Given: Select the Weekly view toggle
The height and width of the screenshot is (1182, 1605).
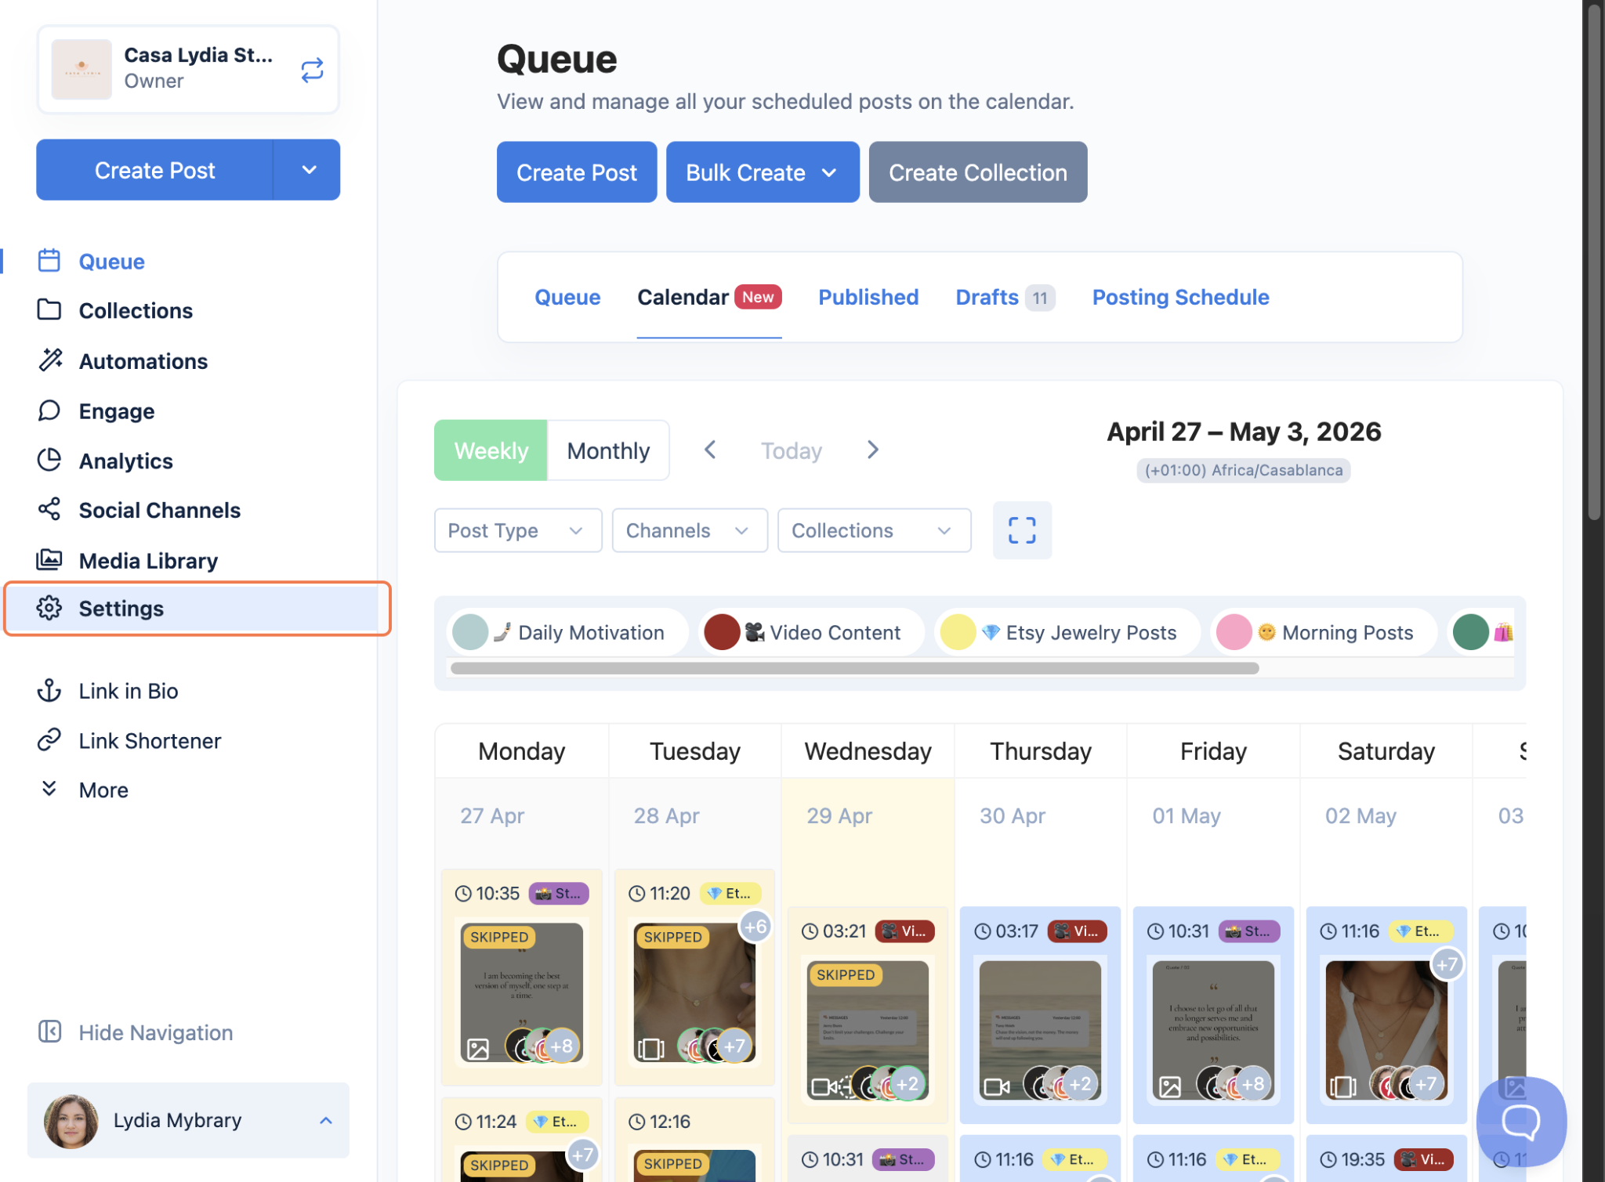Looking at the screenshot, I should coord(491,450).
